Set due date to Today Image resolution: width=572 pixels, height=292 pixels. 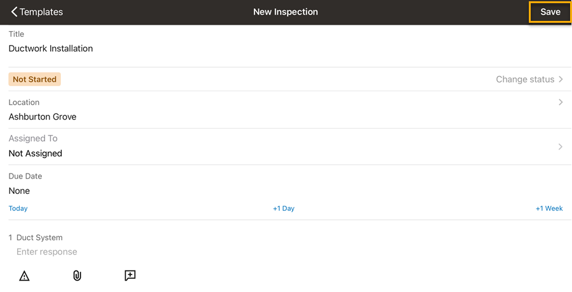coord(18,208)
